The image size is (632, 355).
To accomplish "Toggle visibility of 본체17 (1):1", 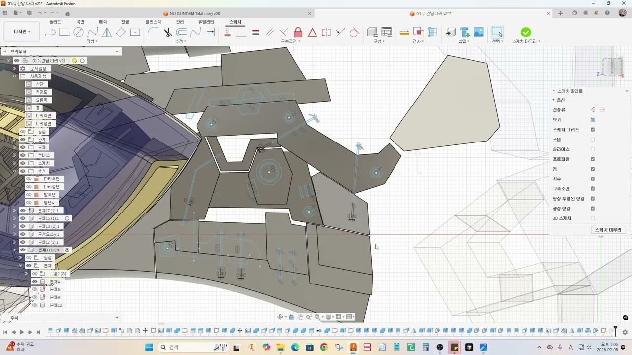I will click(x=23, y=211).
